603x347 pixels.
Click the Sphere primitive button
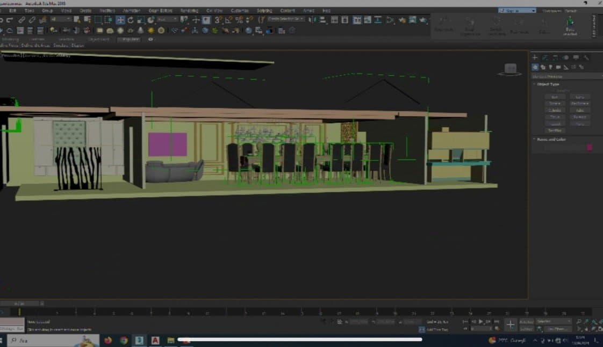point(555,103)
